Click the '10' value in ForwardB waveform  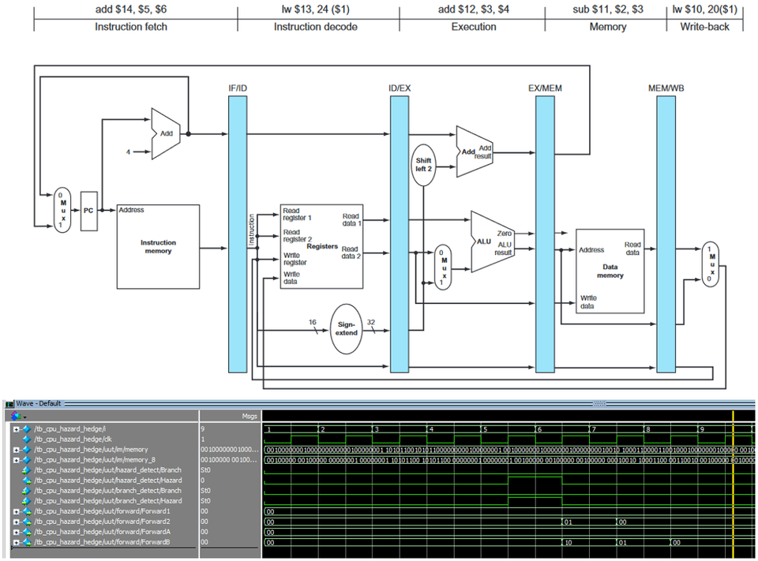coord(568,543)
